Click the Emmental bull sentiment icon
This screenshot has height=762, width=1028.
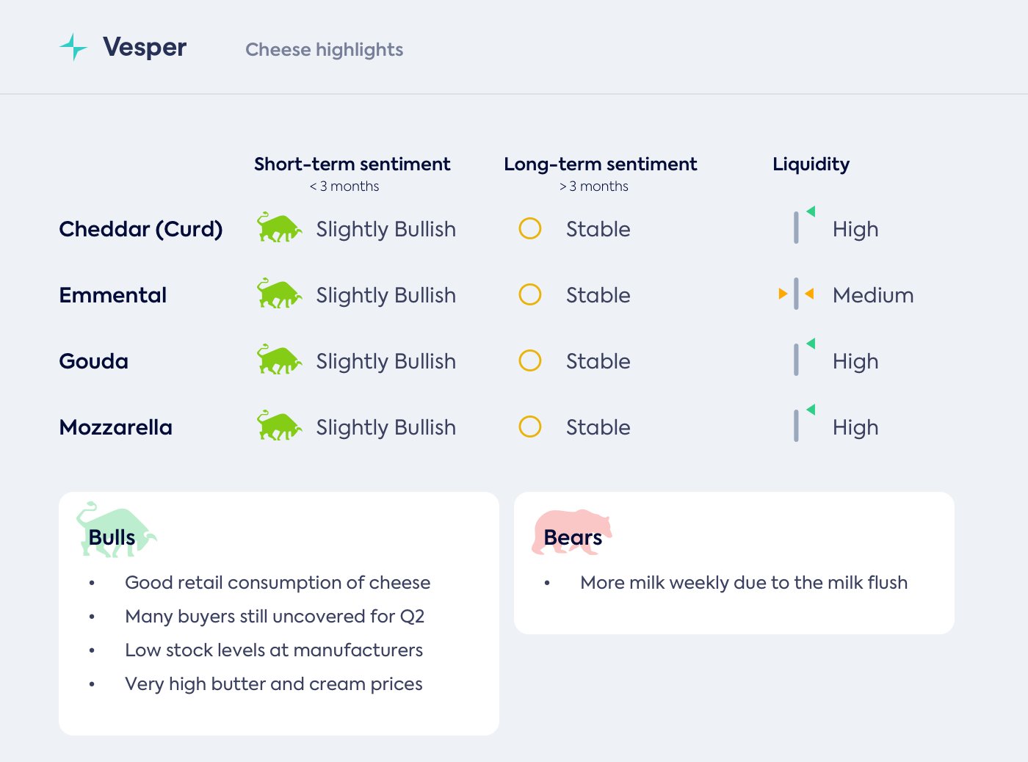pos(279,294)
